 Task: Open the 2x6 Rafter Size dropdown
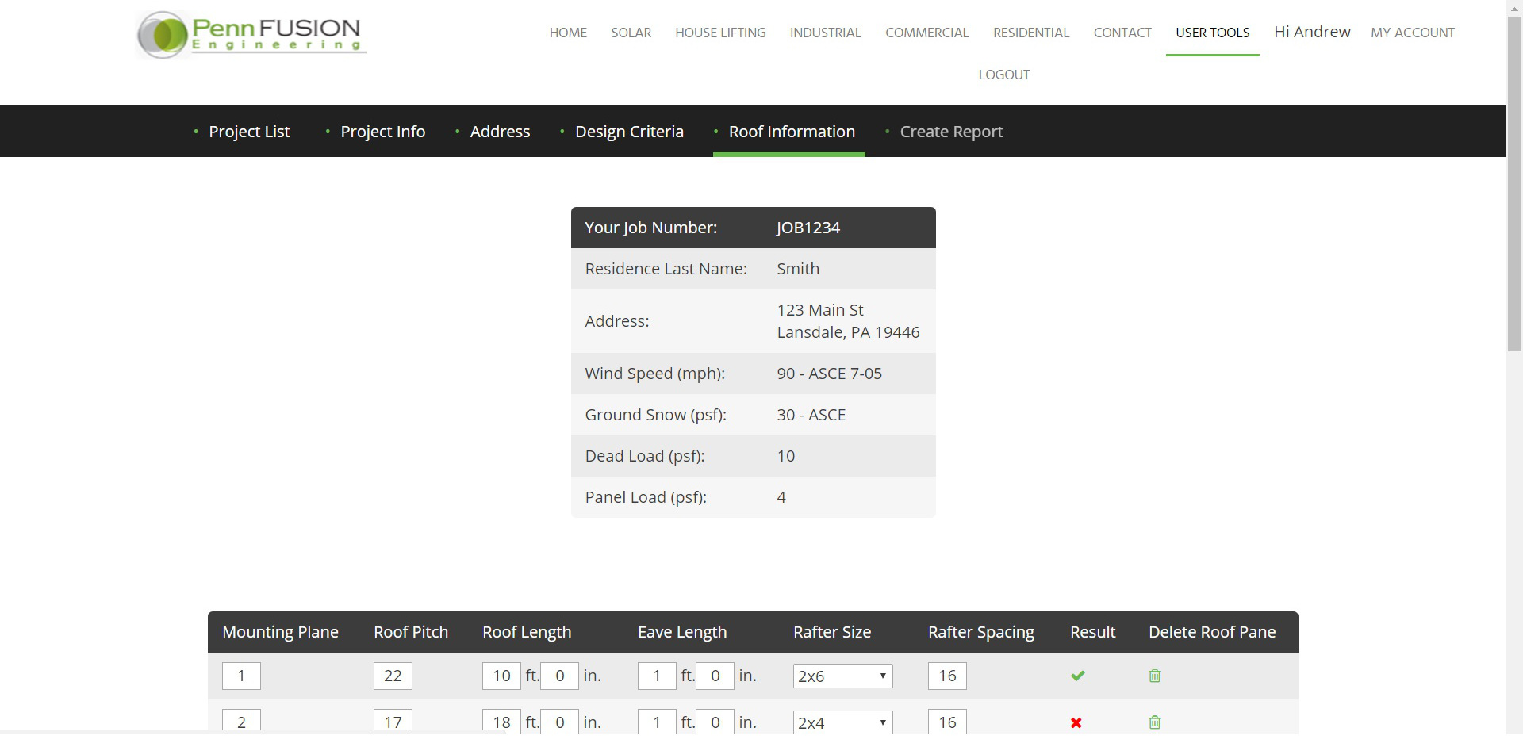pyautogui.click(x=842, y=676)
